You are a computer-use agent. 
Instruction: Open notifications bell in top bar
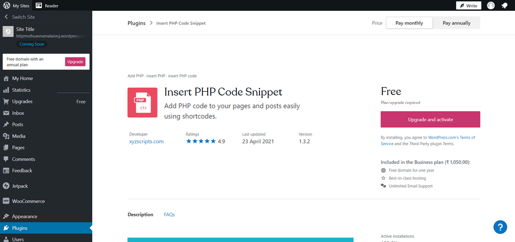504,6
